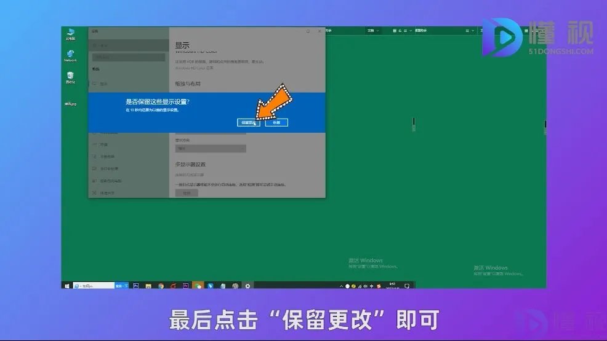The width and height of the screenshot is (607, 341).
Task: Close the Settings window
Action: pyautogui.click(x=320, y=31)
